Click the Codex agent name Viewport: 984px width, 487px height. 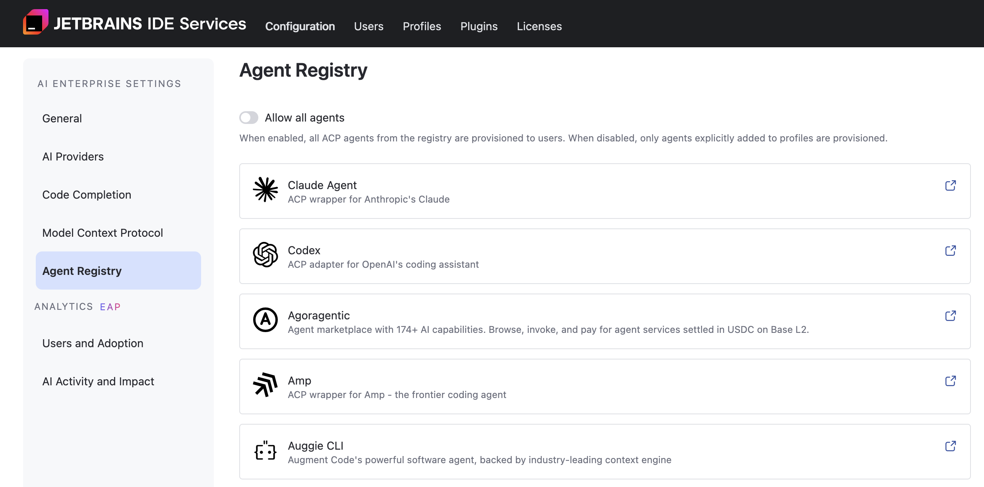304,250
